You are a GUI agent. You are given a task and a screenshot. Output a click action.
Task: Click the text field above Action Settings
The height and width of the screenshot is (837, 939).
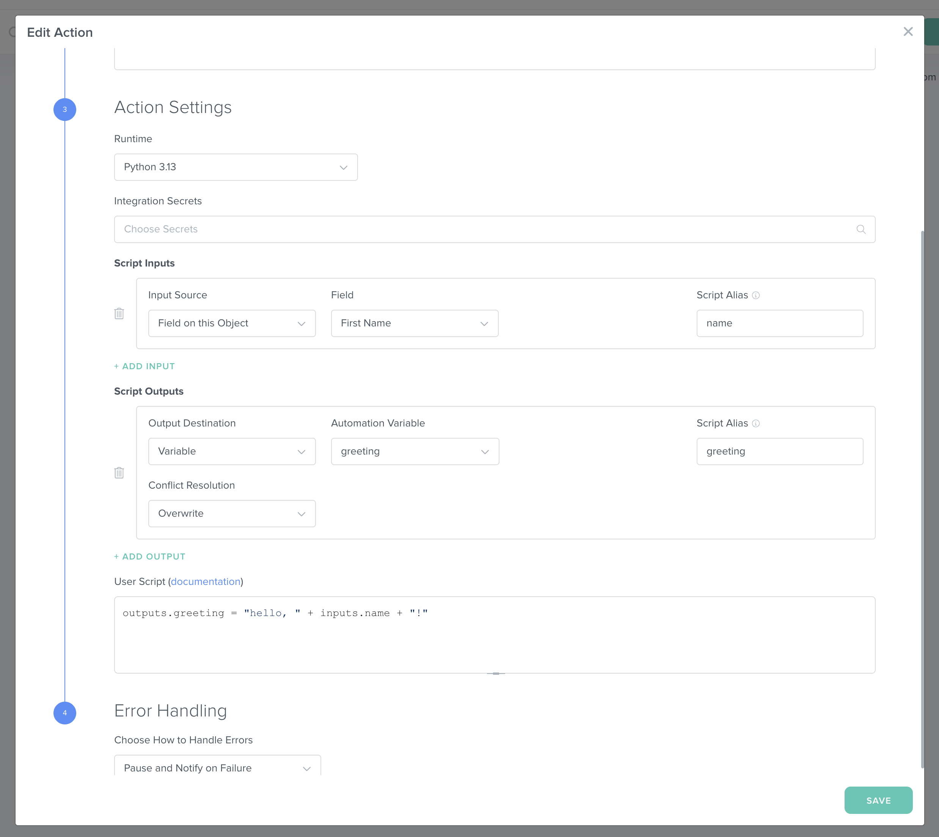click(x=495, y=59)
